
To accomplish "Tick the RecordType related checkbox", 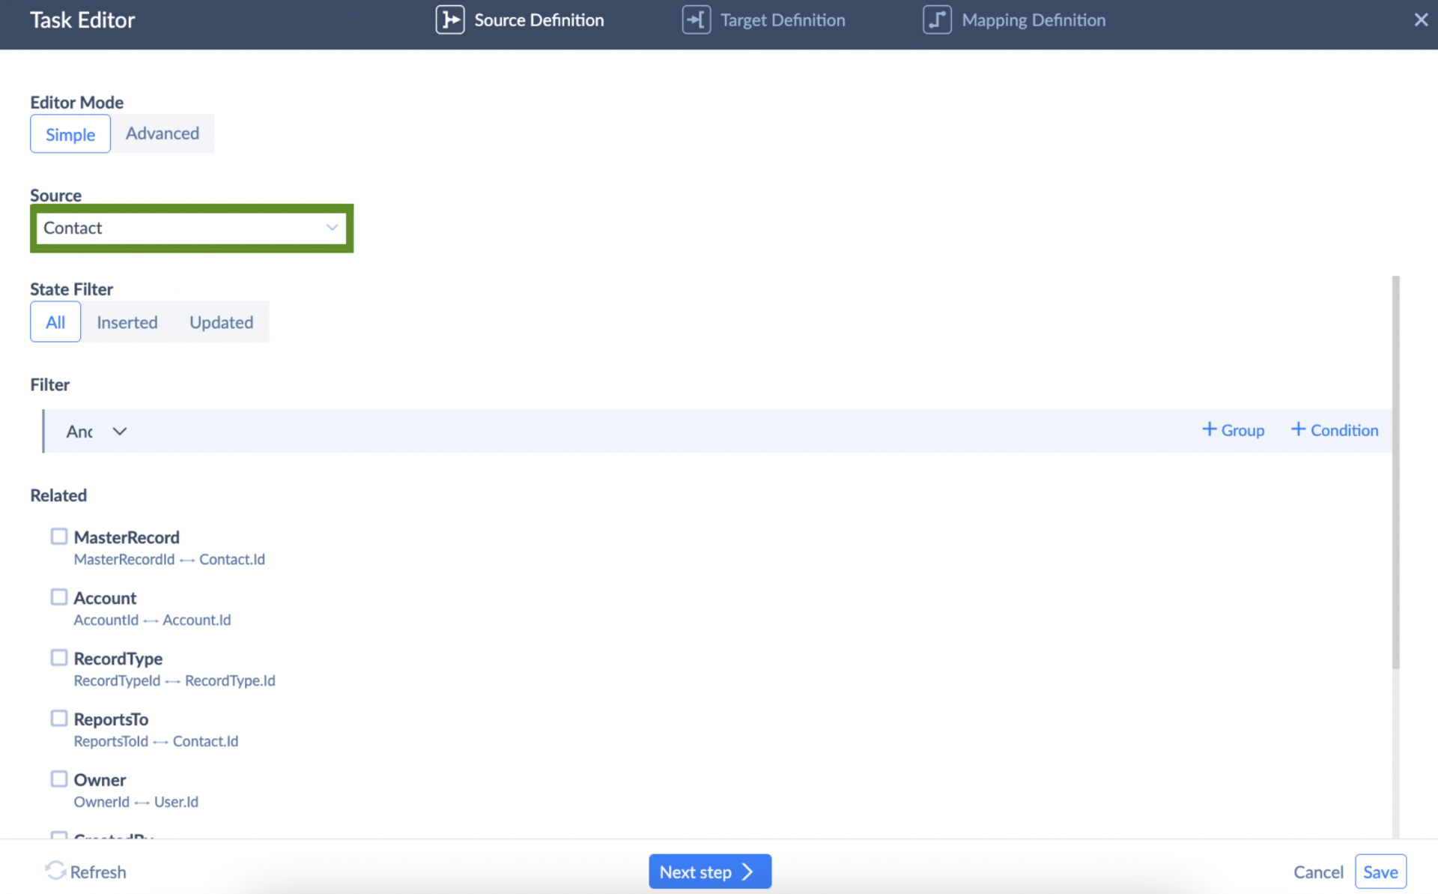I will tap(59, 658).
